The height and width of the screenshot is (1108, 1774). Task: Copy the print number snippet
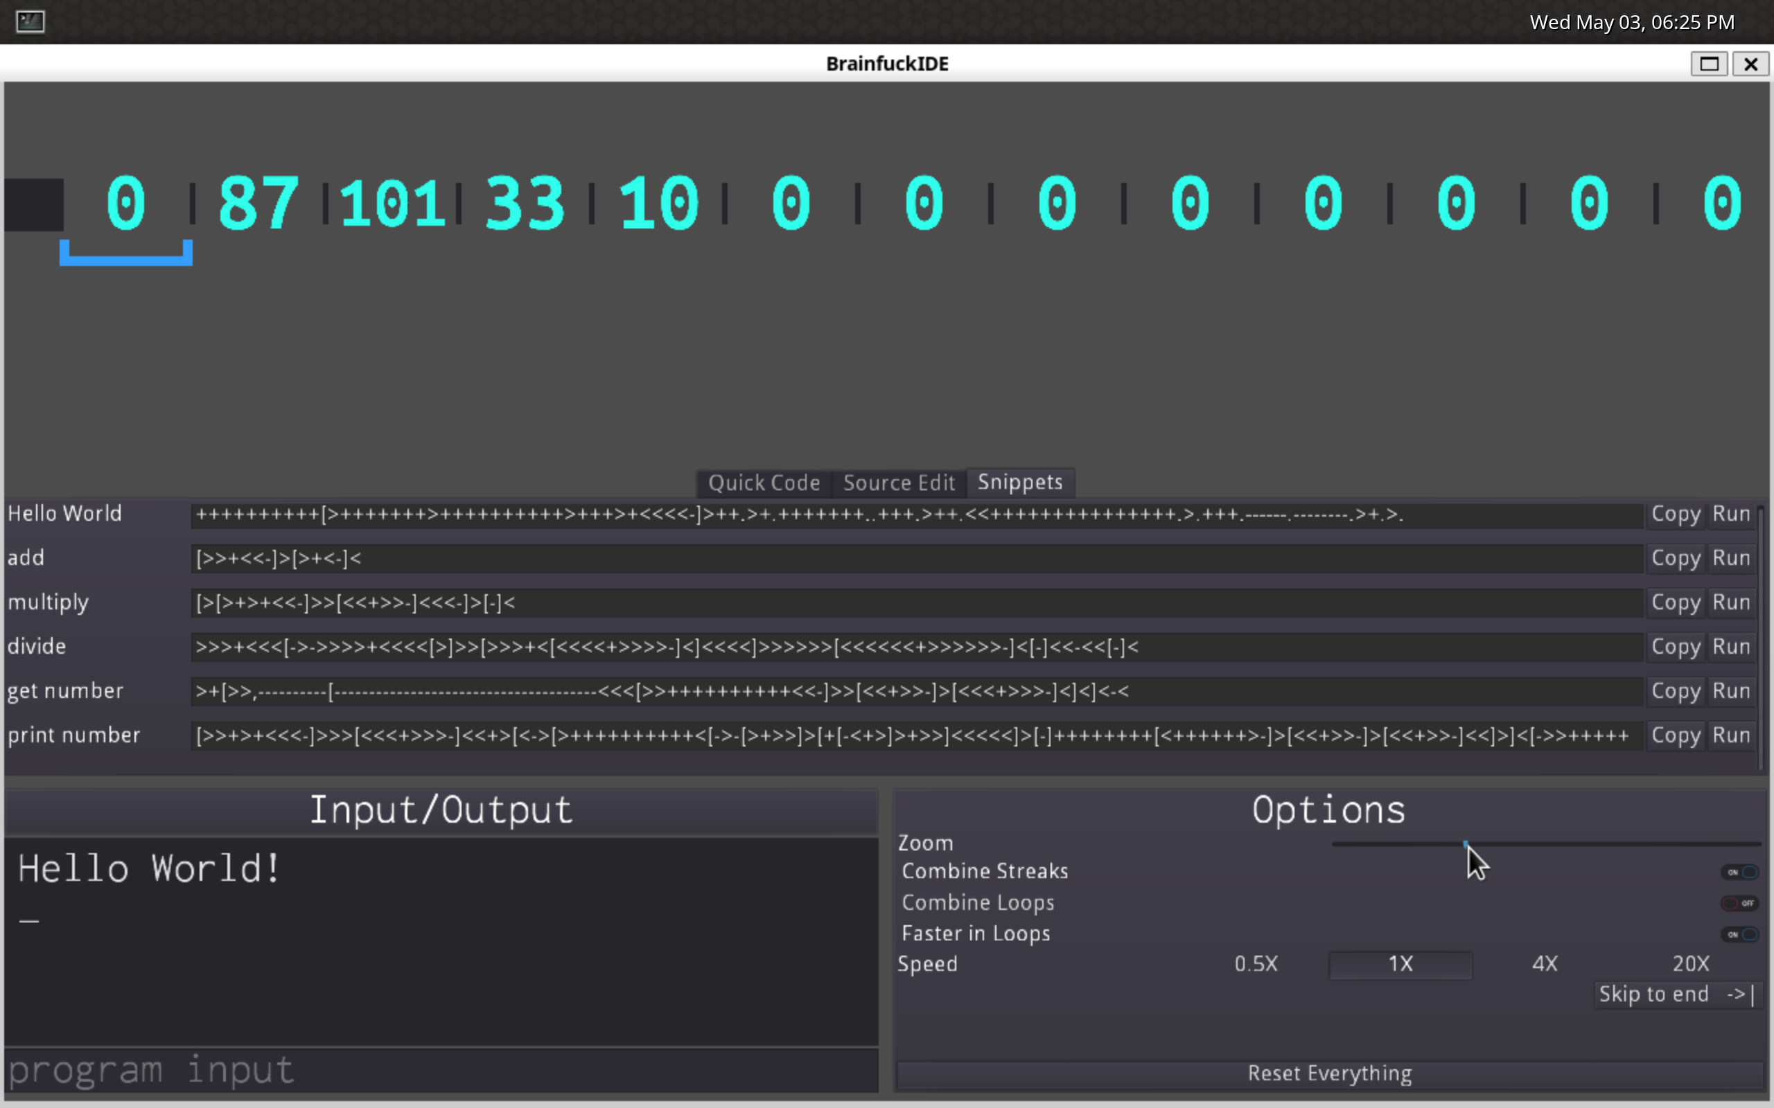(x=1675, y=735)
